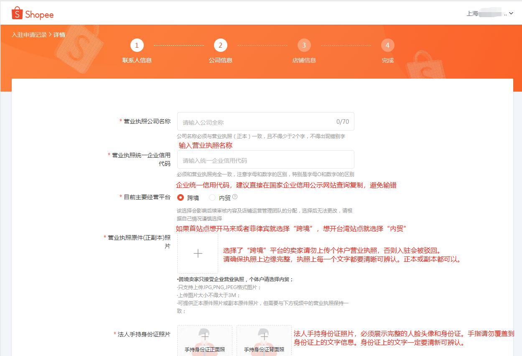Click the plus icon to upload 营业执照 photo
The width and height of the screenshot is (522, 356).
pyautogui.click(x=197, y=253)
